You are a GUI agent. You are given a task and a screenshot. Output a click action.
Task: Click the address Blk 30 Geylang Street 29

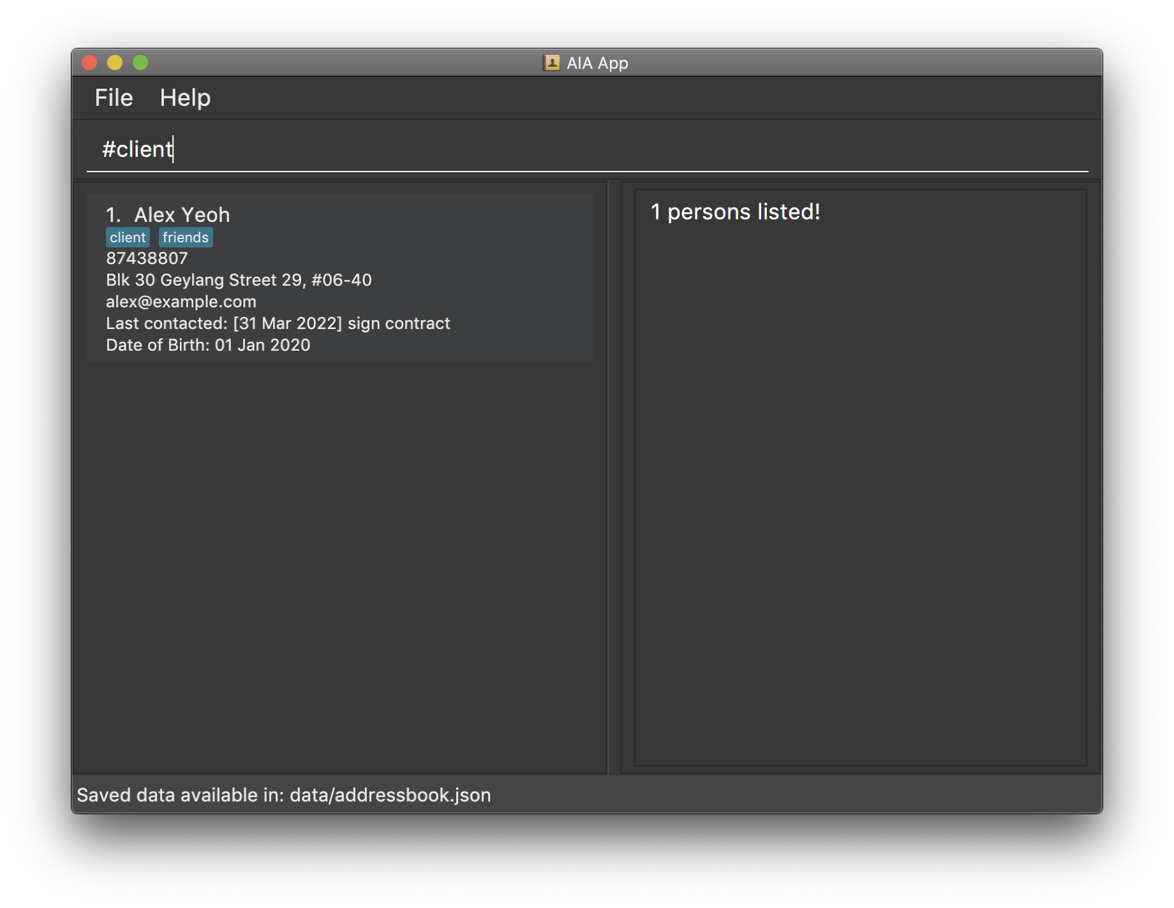[x=239, y=280]
